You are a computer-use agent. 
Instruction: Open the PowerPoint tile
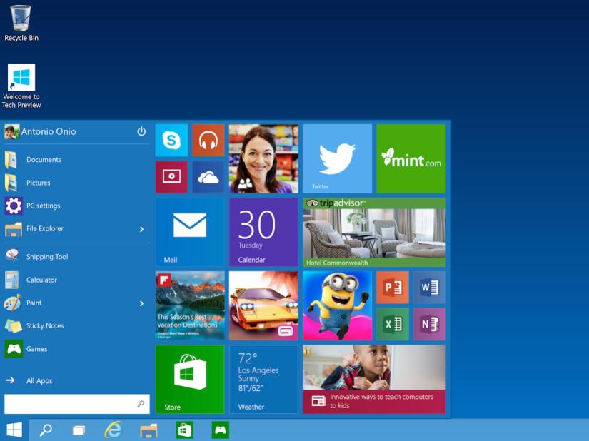393,287
